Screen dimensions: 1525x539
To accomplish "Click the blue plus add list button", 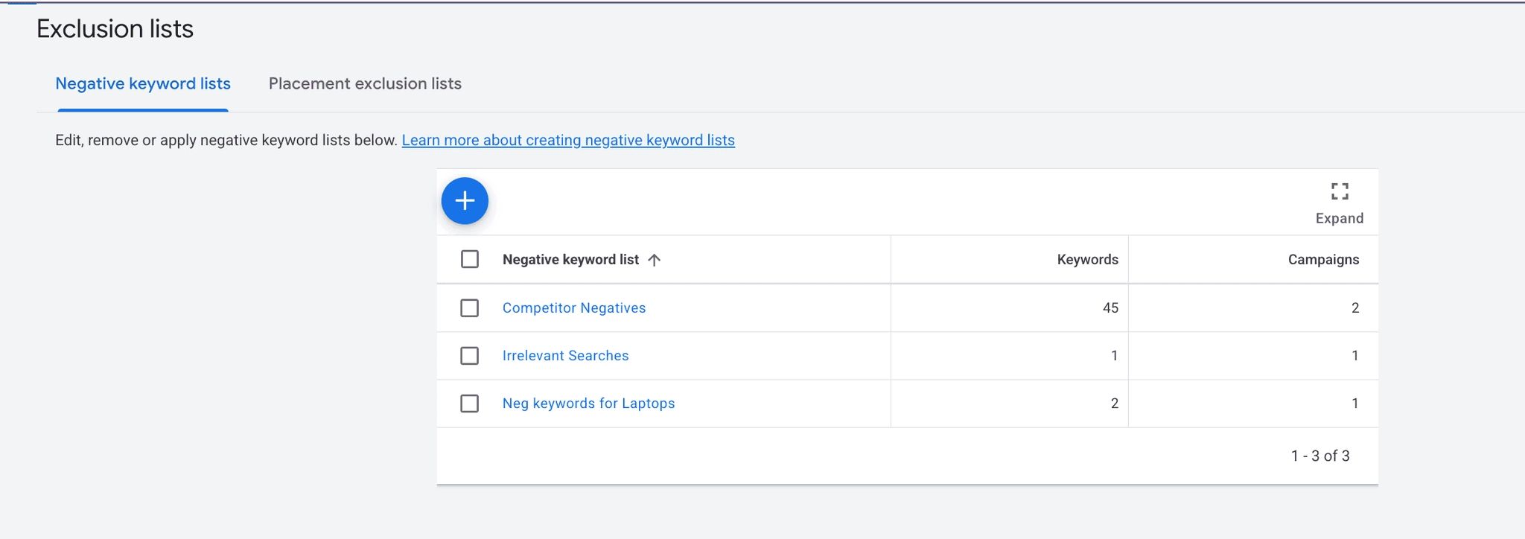I will click(x=465, y=201).
